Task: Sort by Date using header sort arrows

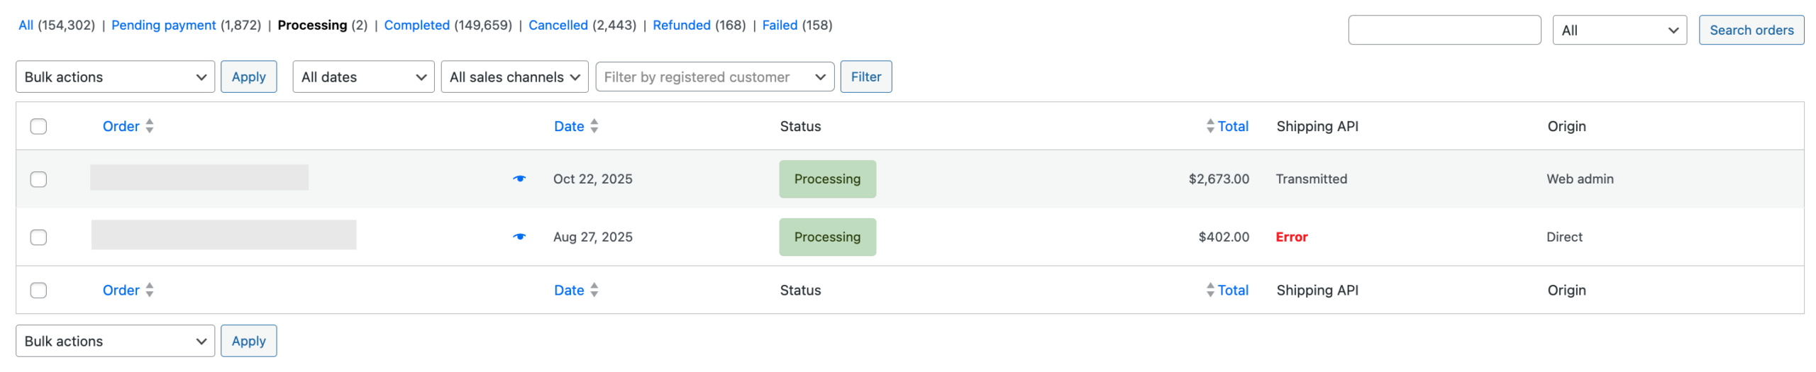Action: (x=594, y=126)
